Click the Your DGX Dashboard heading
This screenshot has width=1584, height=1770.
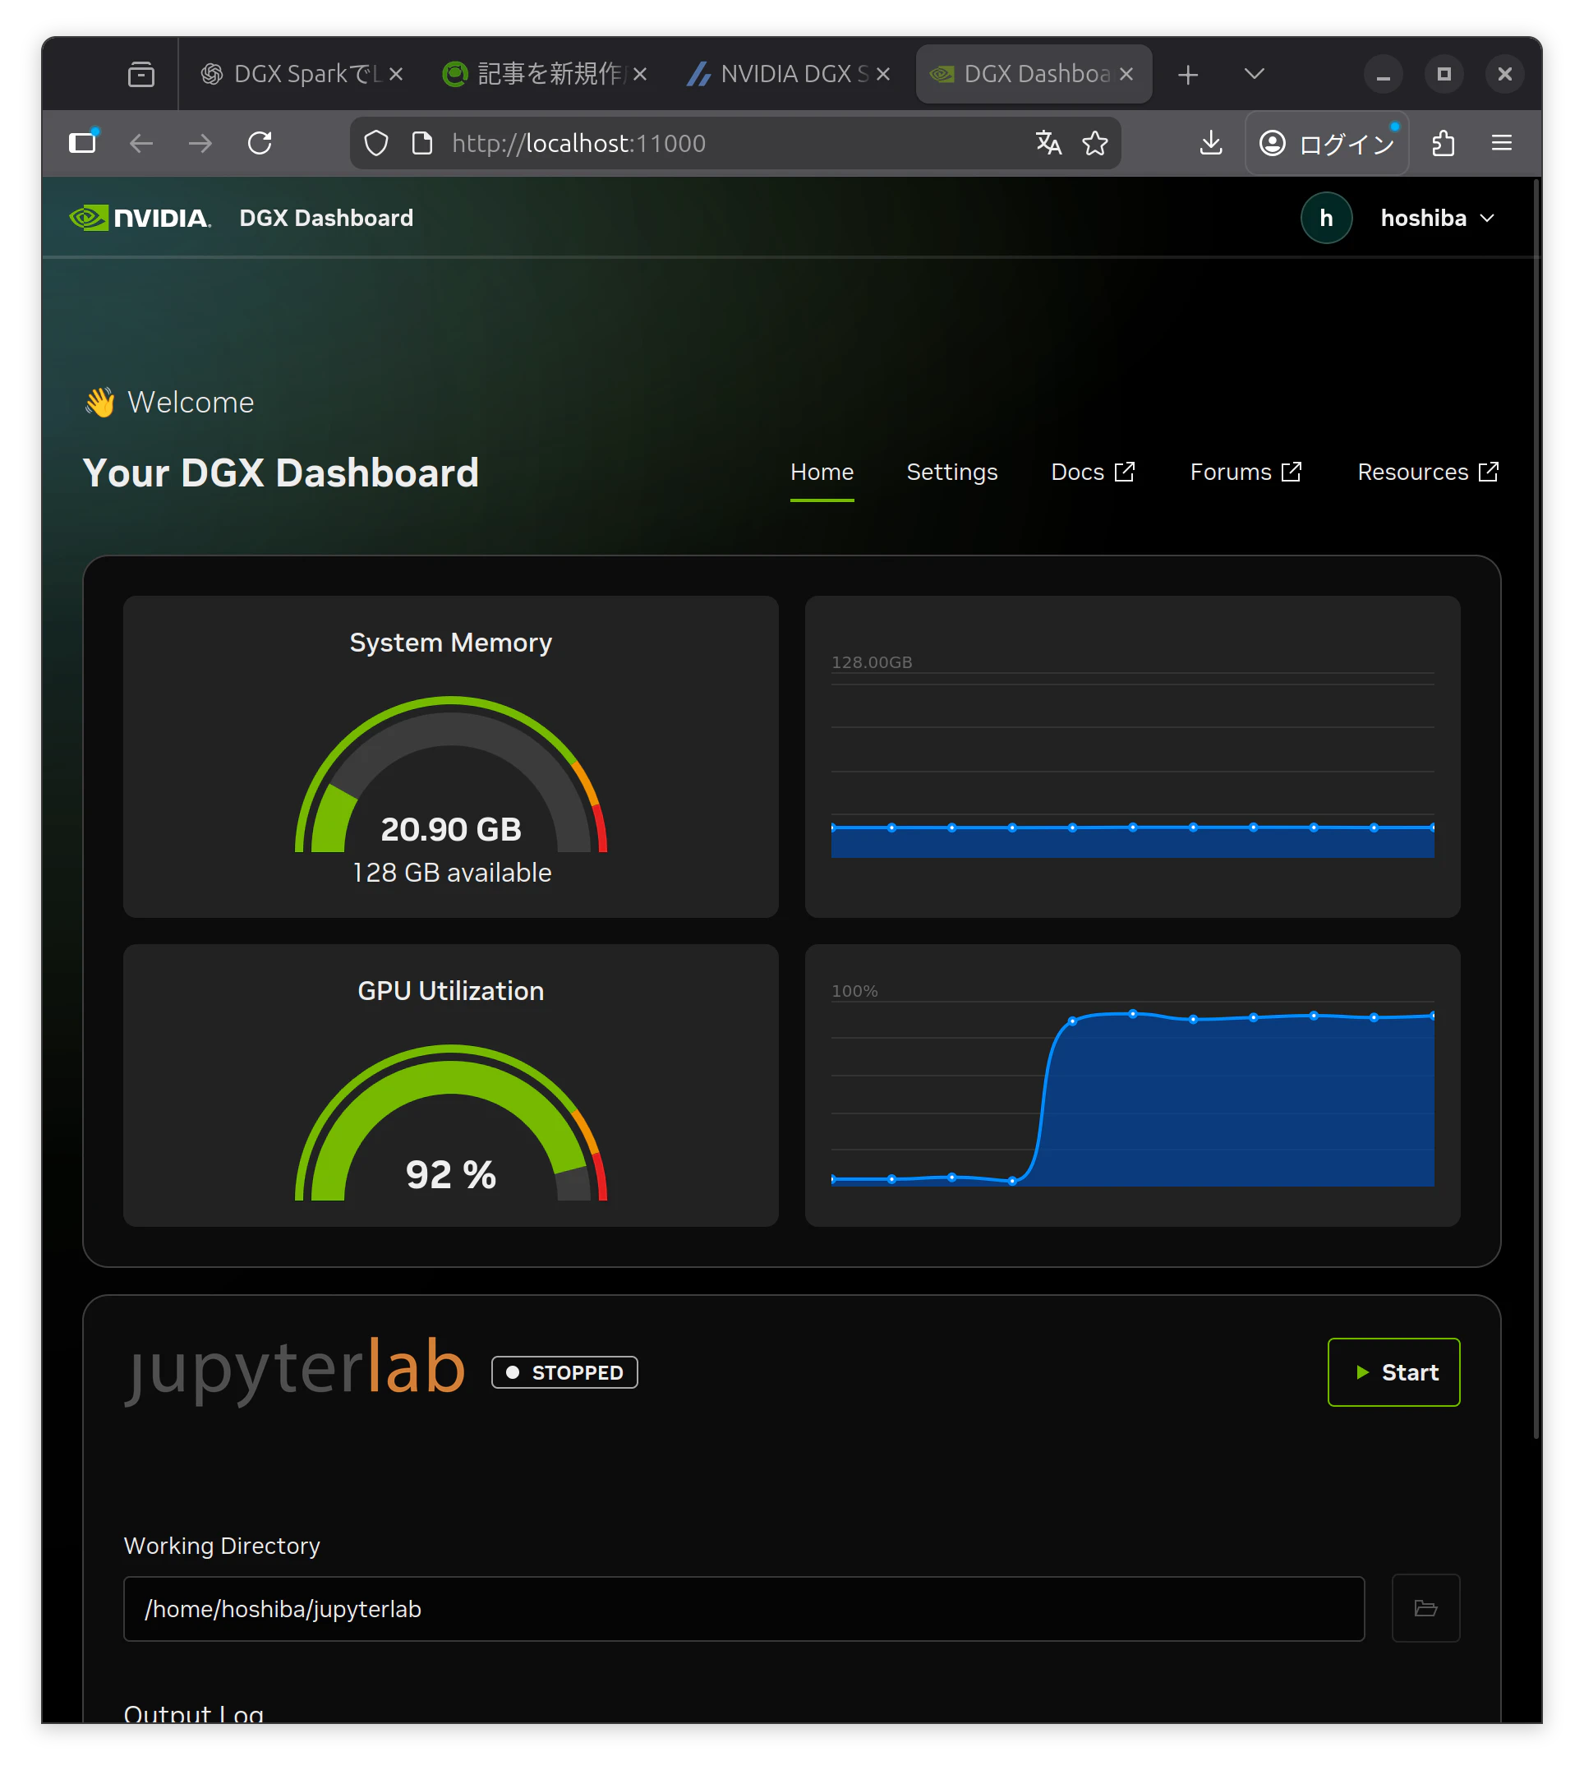tap(281, 472)
